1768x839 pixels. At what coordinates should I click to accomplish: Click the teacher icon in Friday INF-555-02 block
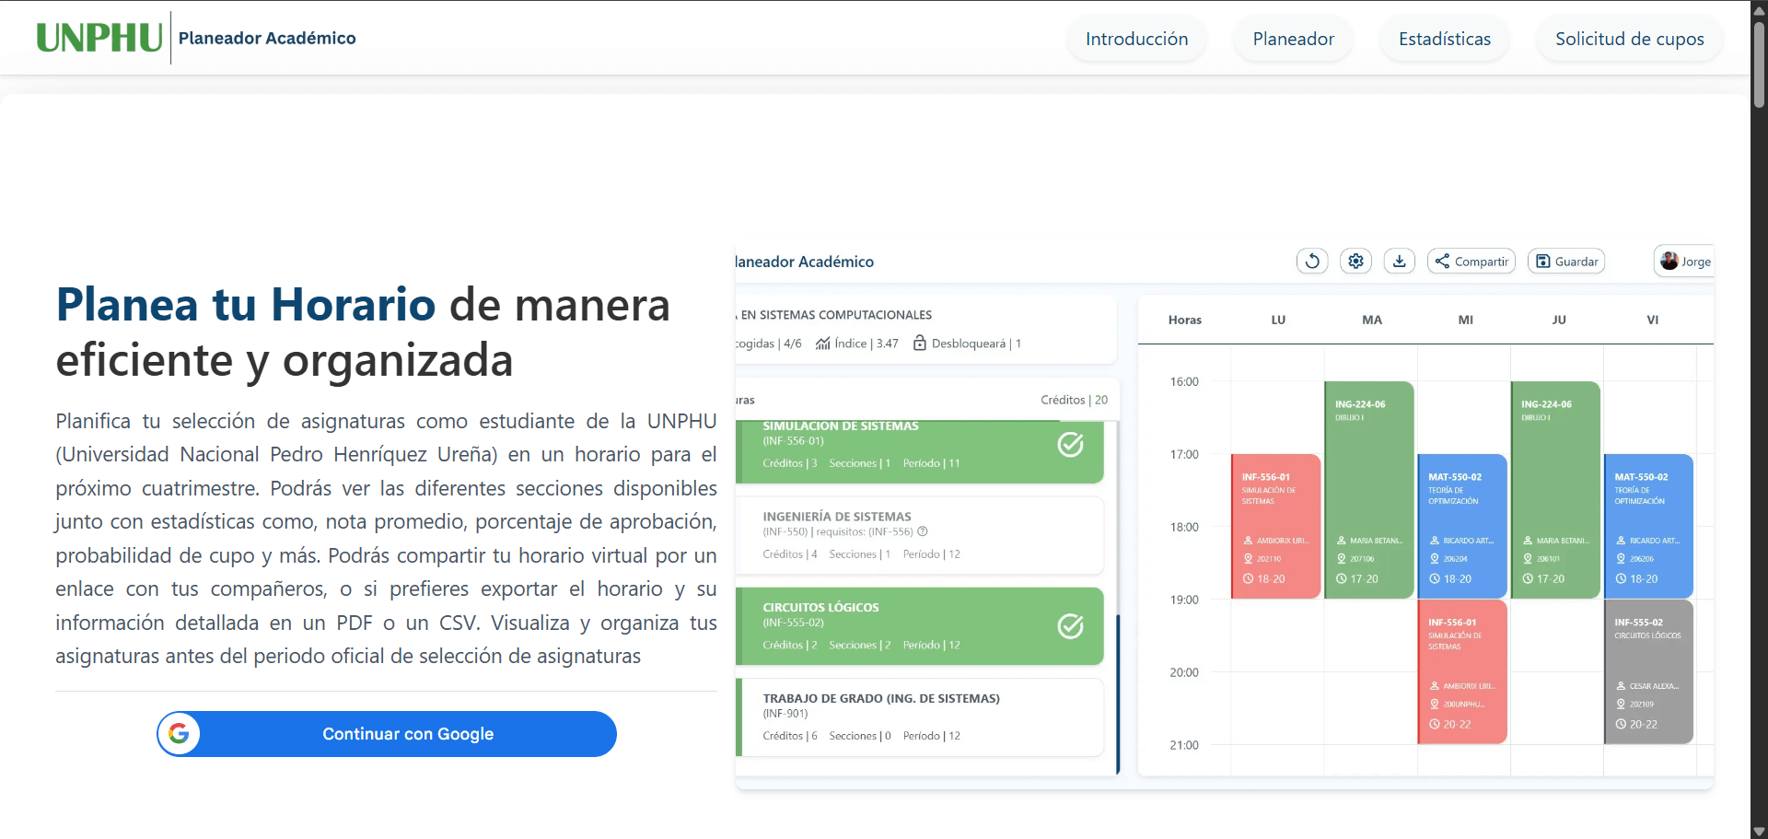pos(1621,686)
